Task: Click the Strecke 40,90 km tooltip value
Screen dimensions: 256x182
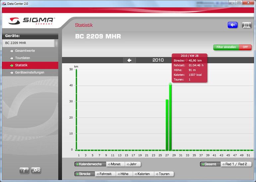Action: click(x=195, y=61)
